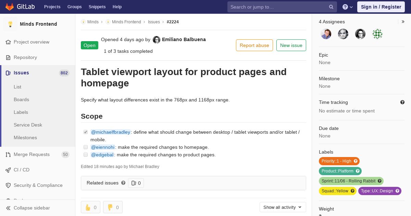Check the @eiennohi homepage task checkbox
Image resolution: width=411 pixels, height=216 pixels.
(86, 147)
